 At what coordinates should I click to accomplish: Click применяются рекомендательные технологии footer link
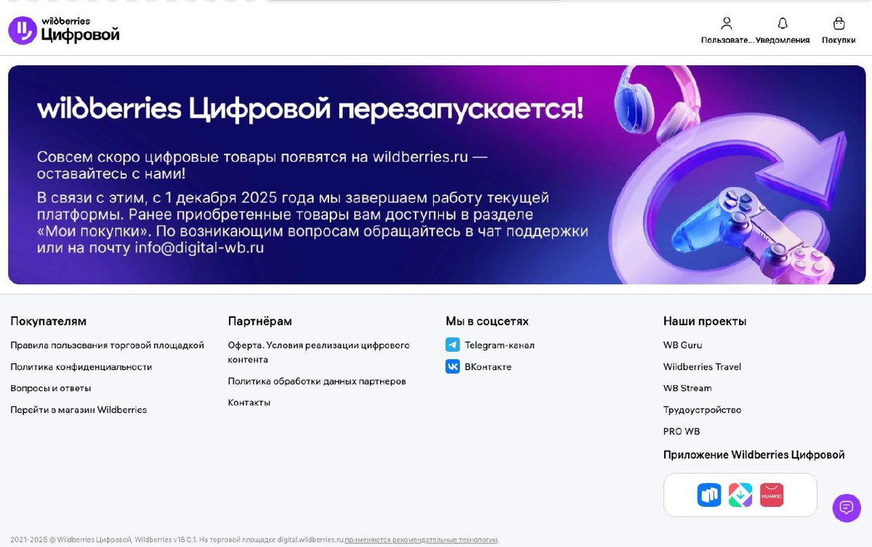[x=421, y=540]
